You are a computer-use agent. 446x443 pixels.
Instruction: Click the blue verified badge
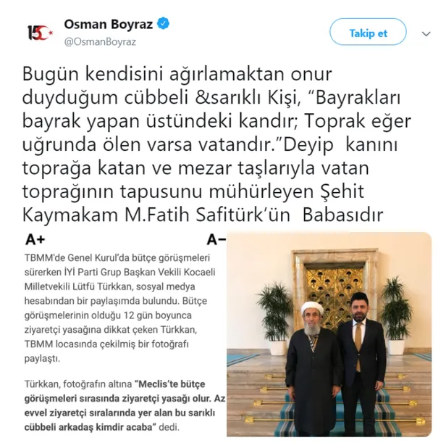164,24
